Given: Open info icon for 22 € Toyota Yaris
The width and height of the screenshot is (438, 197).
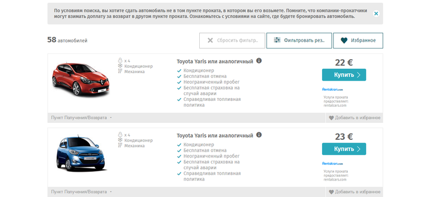Looking at the screenshot, I should [259, 60].
